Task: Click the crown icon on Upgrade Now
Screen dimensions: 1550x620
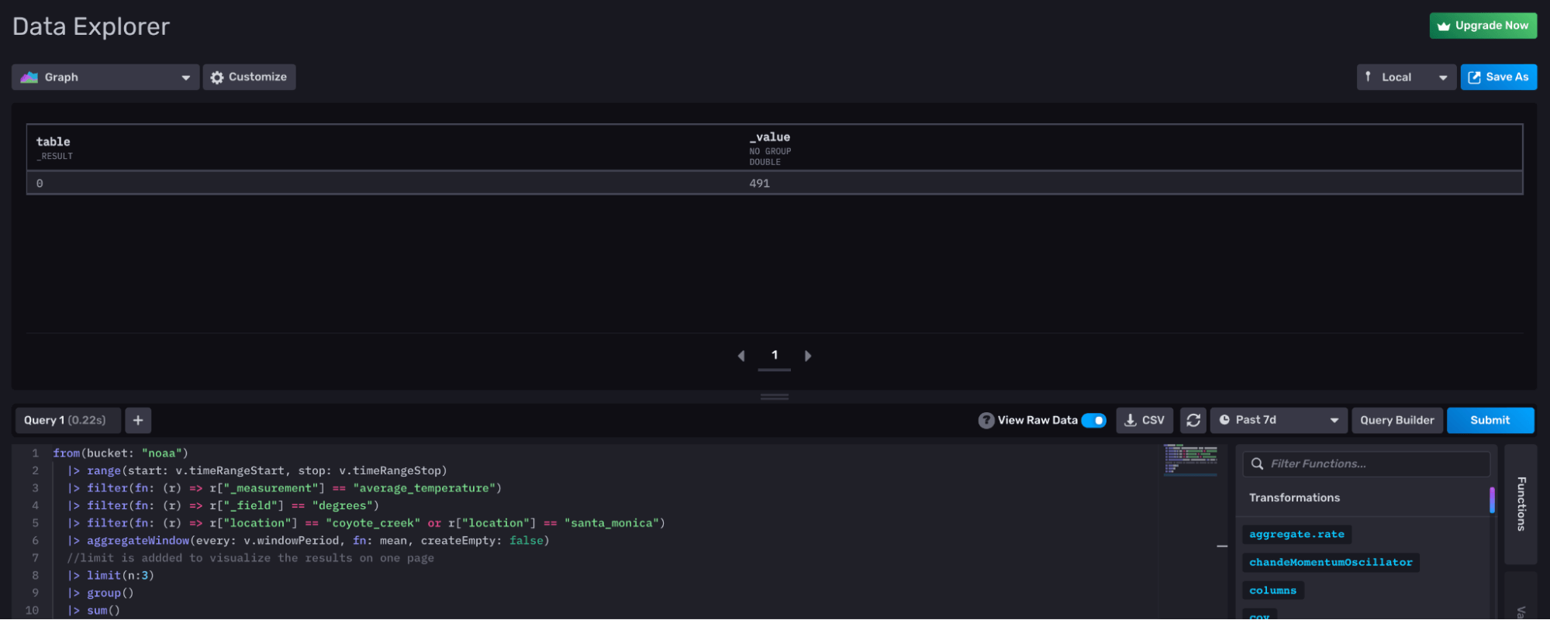Action: pyautogui.click(x=1444, y=26)
